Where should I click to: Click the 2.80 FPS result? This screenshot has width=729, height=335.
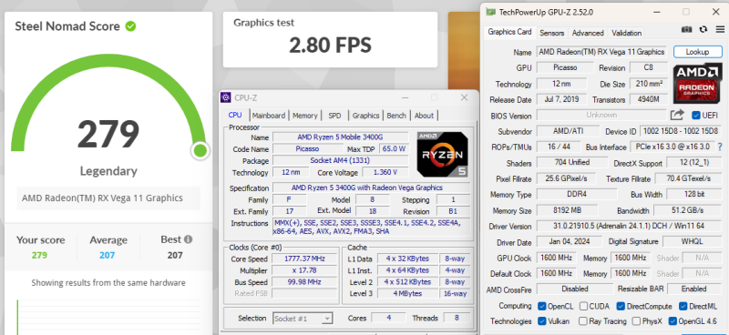pos(330,46)
